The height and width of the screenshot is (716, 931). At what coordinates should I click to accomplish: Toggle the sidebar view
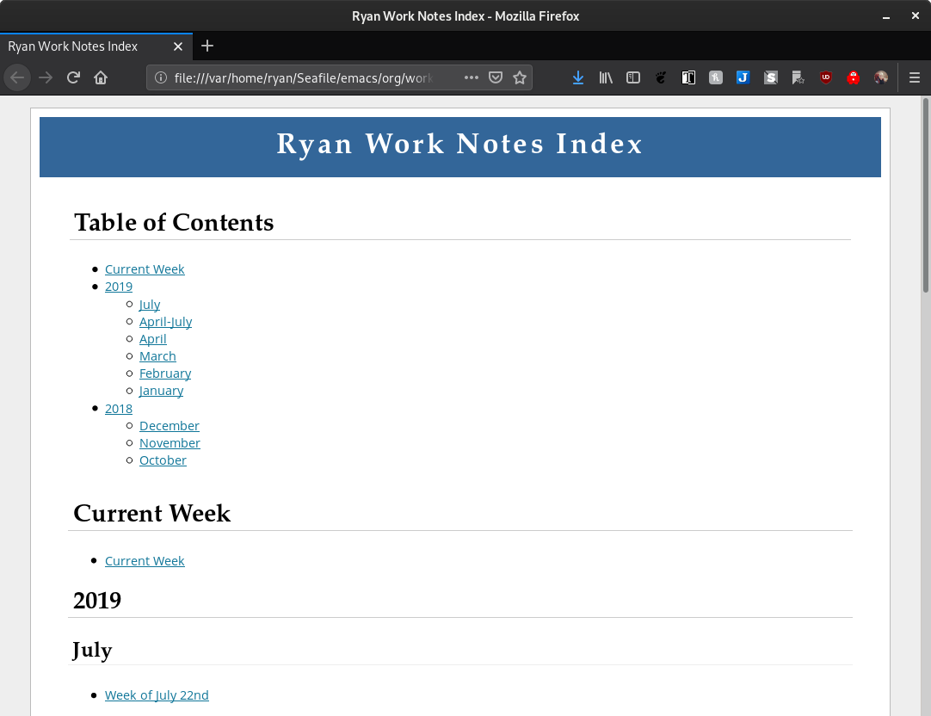(633, 77)
